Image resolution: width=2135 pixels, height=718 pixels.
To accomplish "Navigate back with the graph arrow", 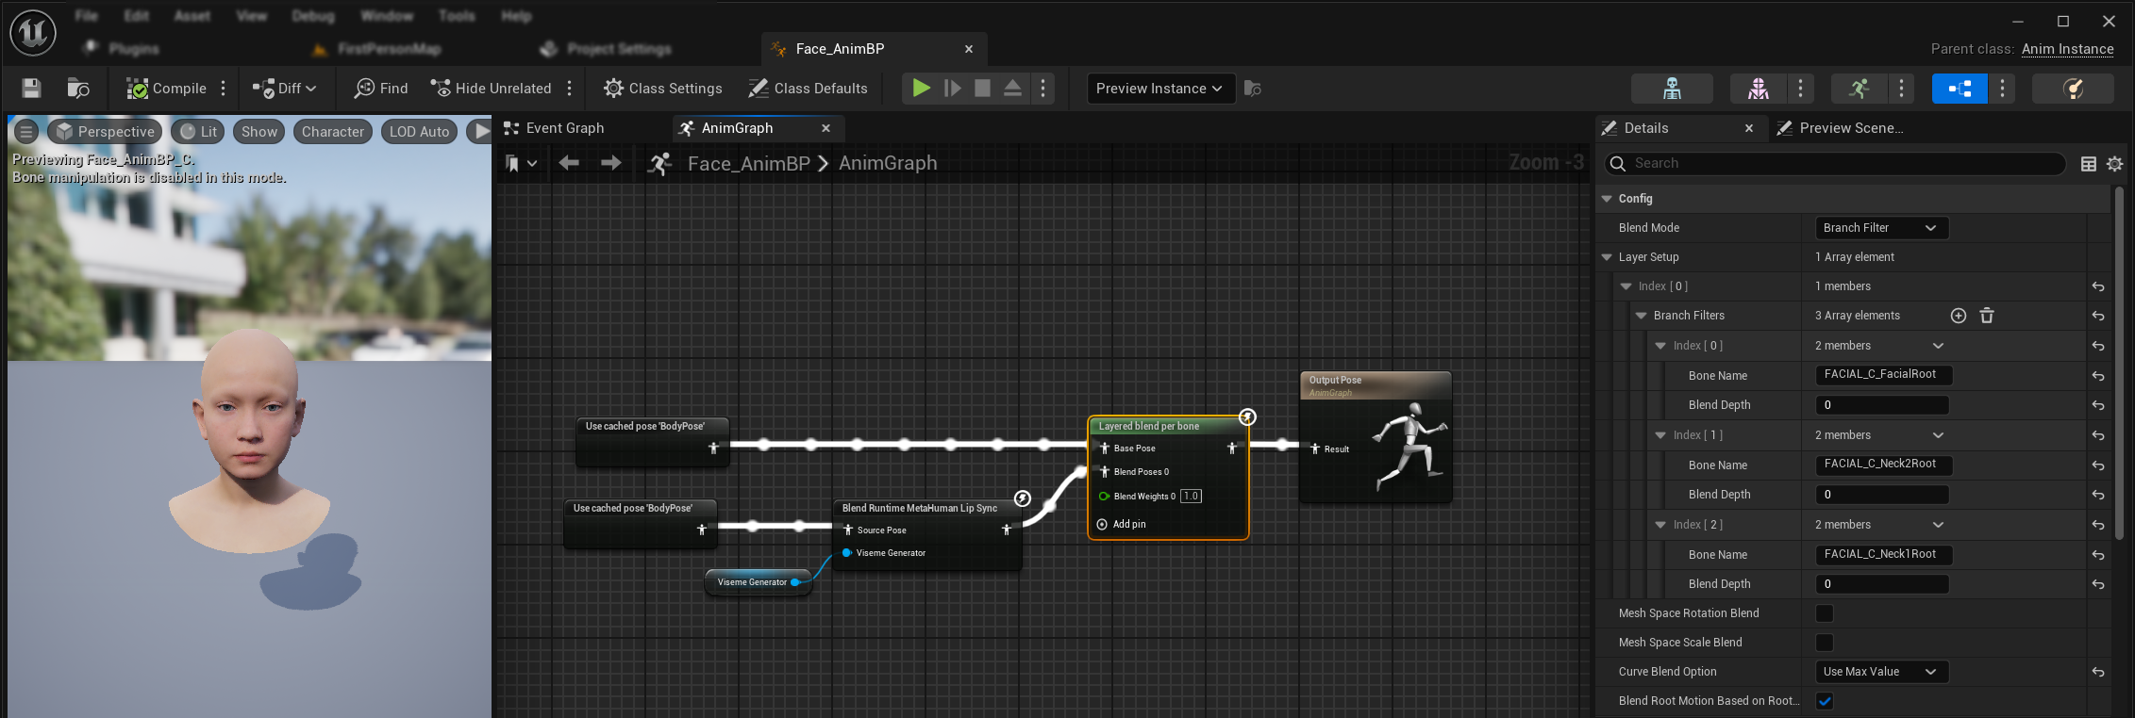I will coord(569,163).
